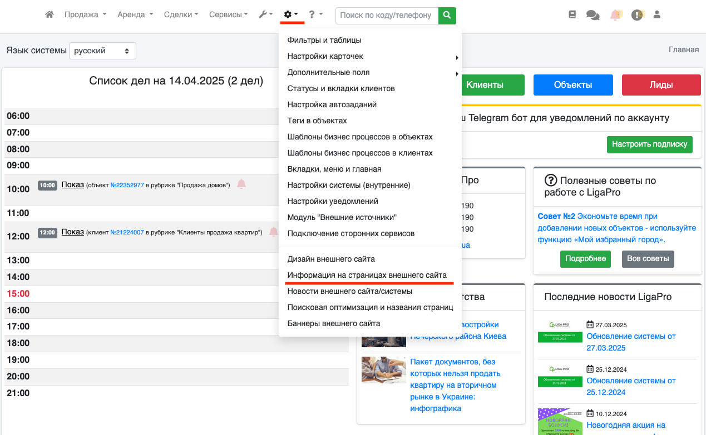Open the exclamation alerts icon
706x435 pixels.
point(637,16)
